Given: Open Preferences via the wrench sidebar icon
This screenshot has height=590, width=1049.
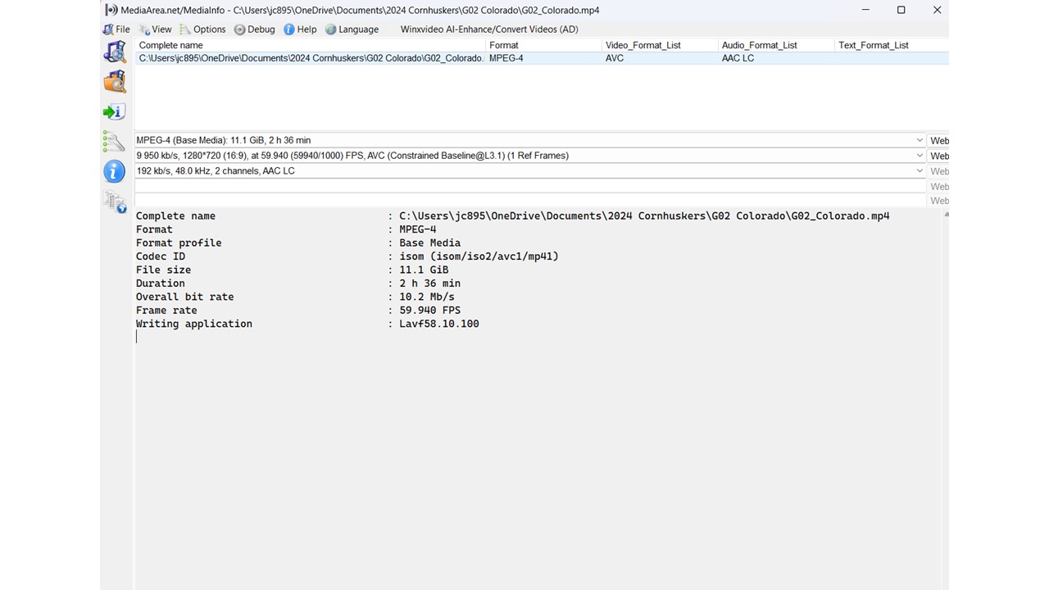Looking at the screenshot, I should (114, 142).
